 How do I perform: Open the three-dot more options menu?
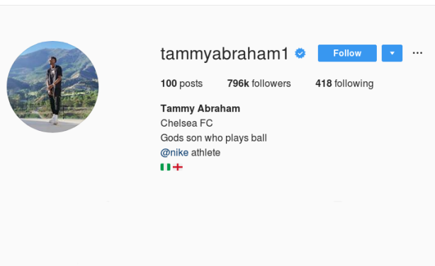point(417,53)
